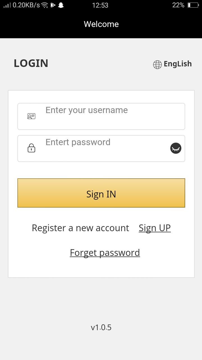Image resolution: width=202 pixels, height=360 pixels.
Task: Tap the "Register a new account" text
Action: (x=81, y=228)
